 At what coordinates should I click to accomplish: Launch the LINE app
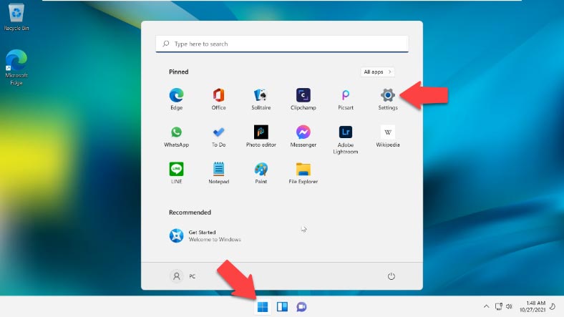(176, 173)
